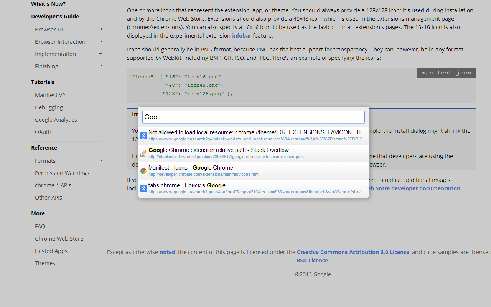The height and width of the screenshot is (307, 491).
Task: Open Hosted Apps in the sidebar
Action: pyautogui.click(x=51, y=251)
